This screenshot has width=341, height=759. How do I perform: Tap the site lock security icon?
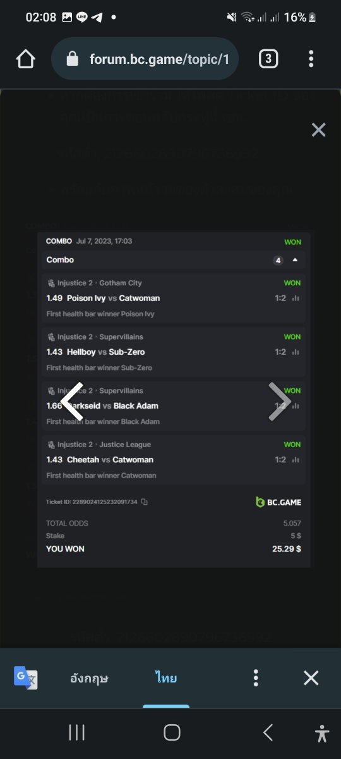pos(72,59)
